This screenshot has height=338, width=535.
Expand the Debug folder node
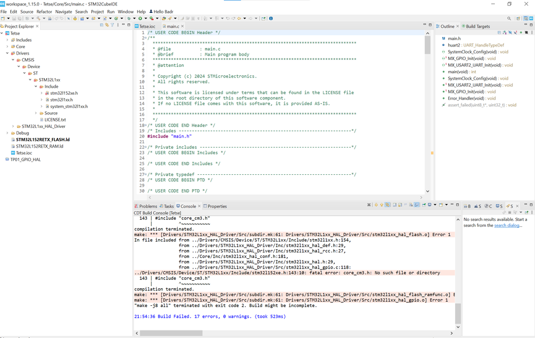[7, 133]
